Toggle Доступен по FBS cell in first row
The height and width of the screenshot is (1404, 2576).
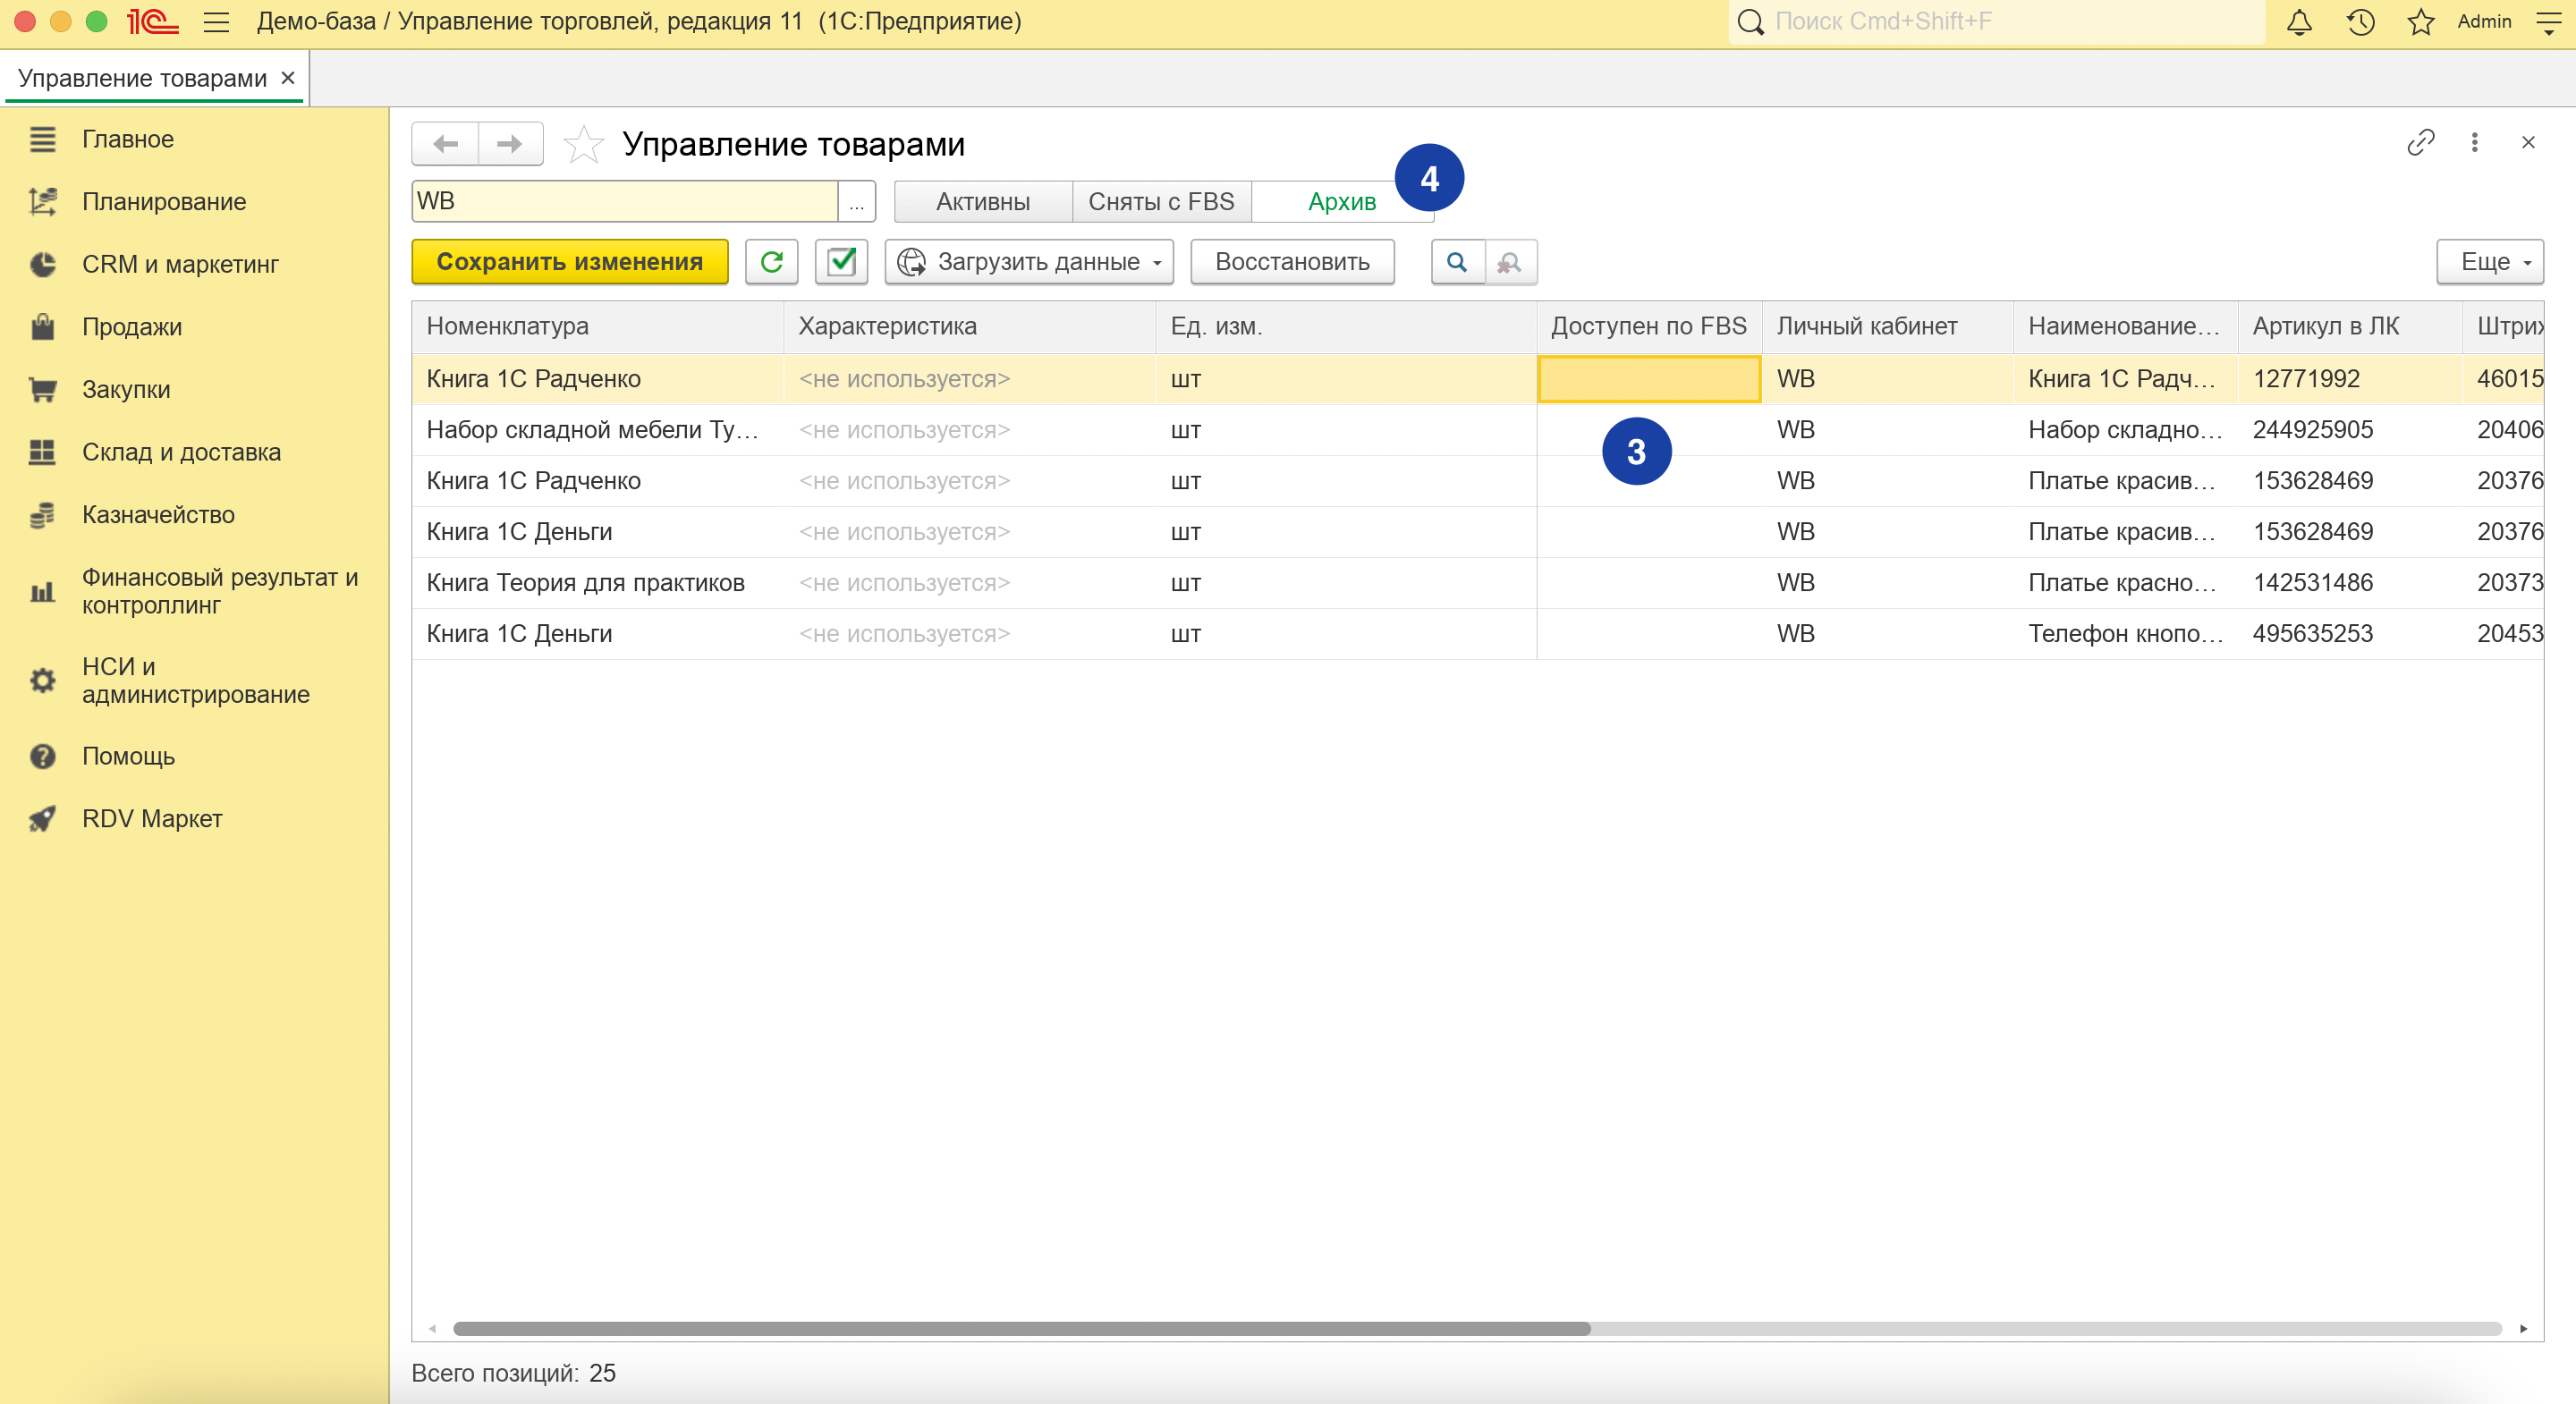click(x=1648, y=379)
